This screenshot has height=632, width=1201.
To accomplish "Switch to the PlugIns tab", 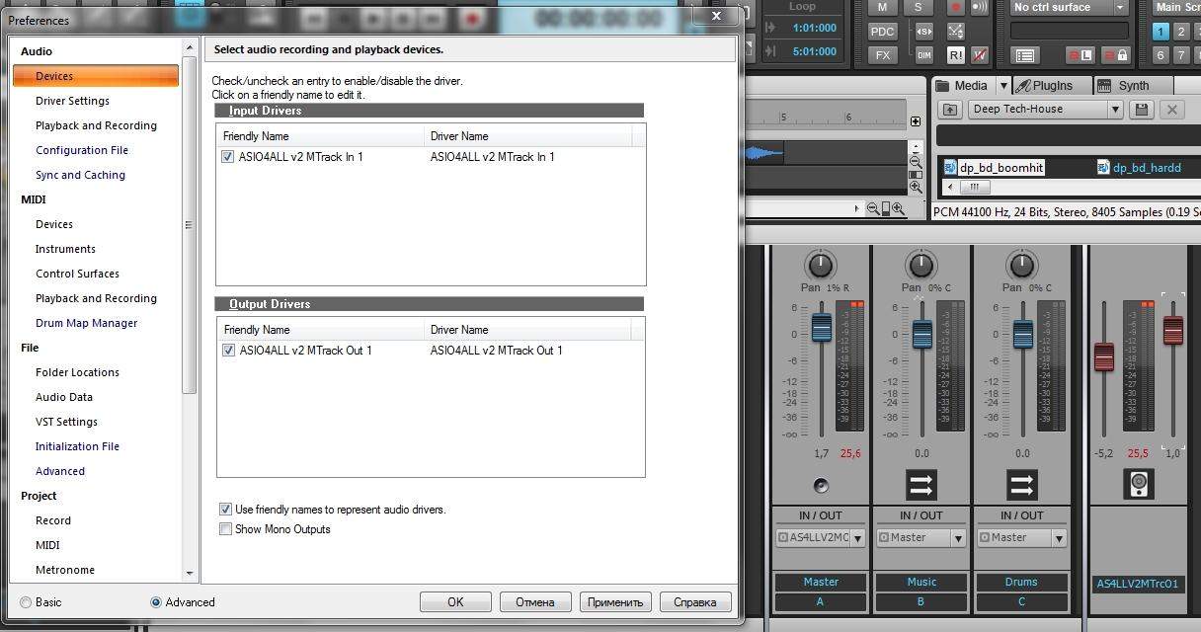I will click(x=1051, y=86).
